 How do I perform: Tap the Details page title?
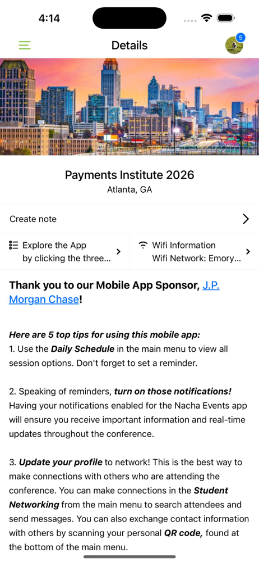[x=129, y=46]
